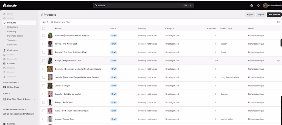Click 'Long Sleeve Sweater' product type
282x125 pixels.
pyautogui.click(x=230, y=77)
